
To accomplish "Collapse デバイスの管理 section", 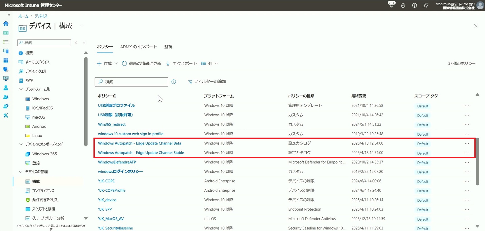I will pyautogui.click(x=33, y=172).
